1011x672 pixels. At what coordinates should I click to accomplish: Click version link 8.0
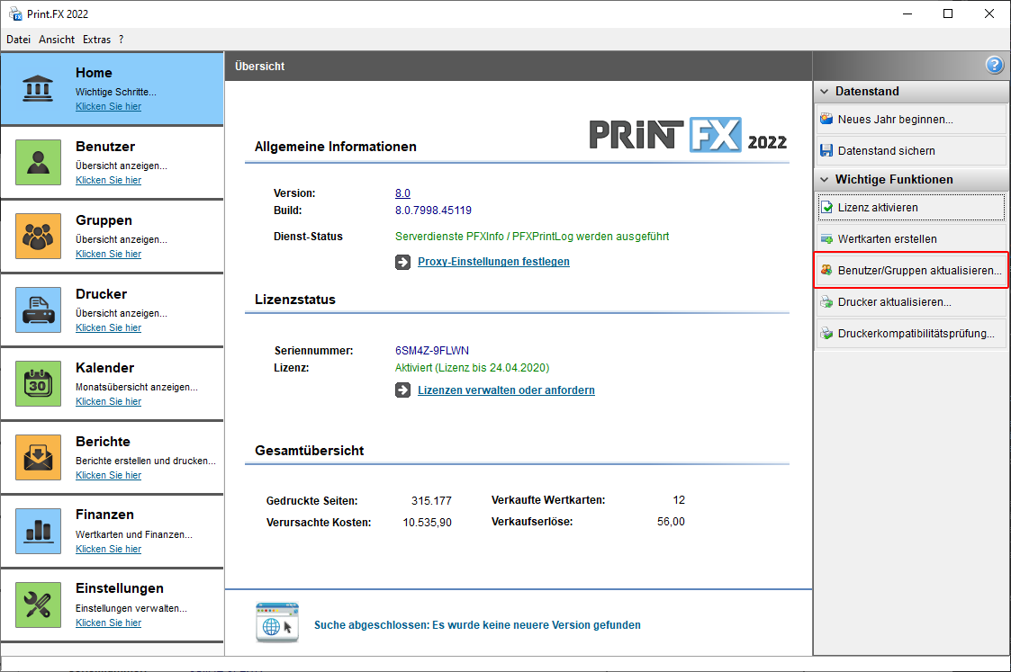click(x=402, y=193)
